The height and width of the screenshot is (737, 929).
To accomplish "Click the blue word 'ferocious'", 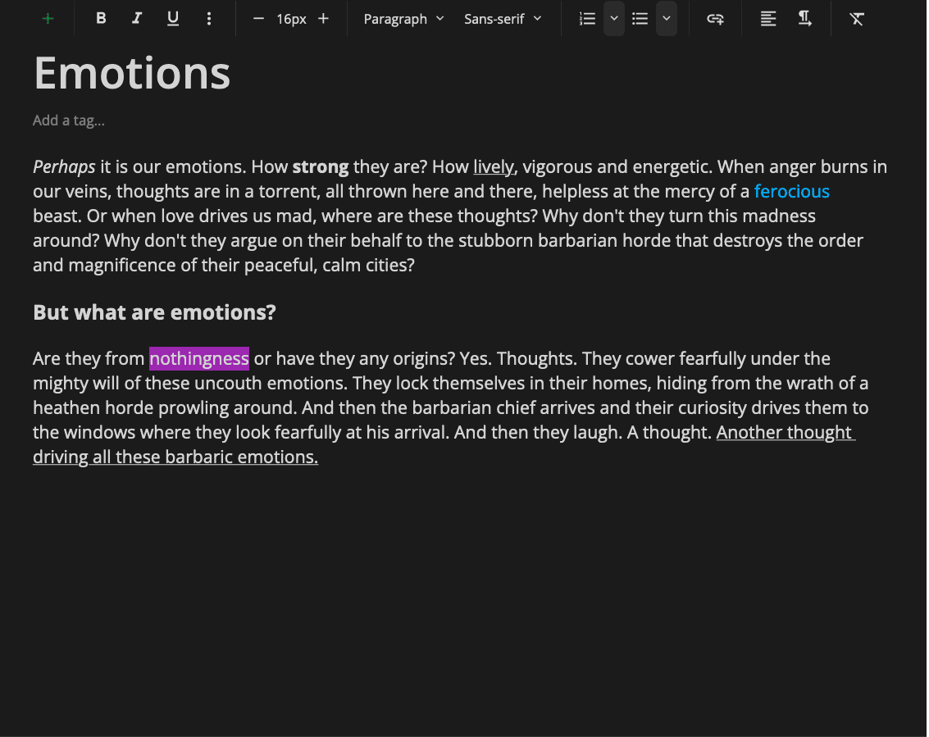I will 791,192.
